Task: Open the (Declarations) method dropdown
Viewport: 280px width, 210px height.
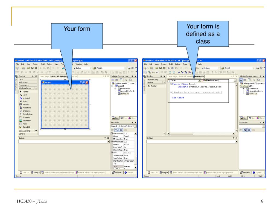Action: (x=235, y=80)
